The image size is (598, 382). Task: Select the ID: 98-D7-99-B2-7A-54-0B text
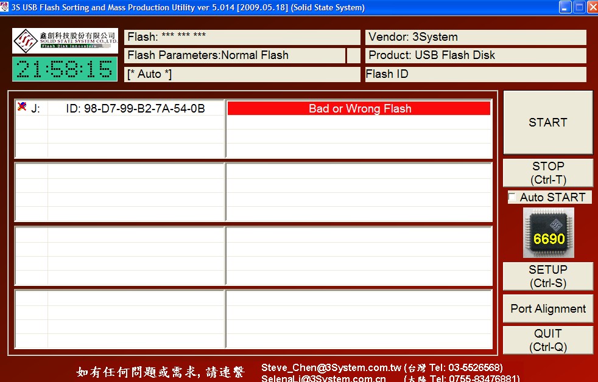pos(135,108)
